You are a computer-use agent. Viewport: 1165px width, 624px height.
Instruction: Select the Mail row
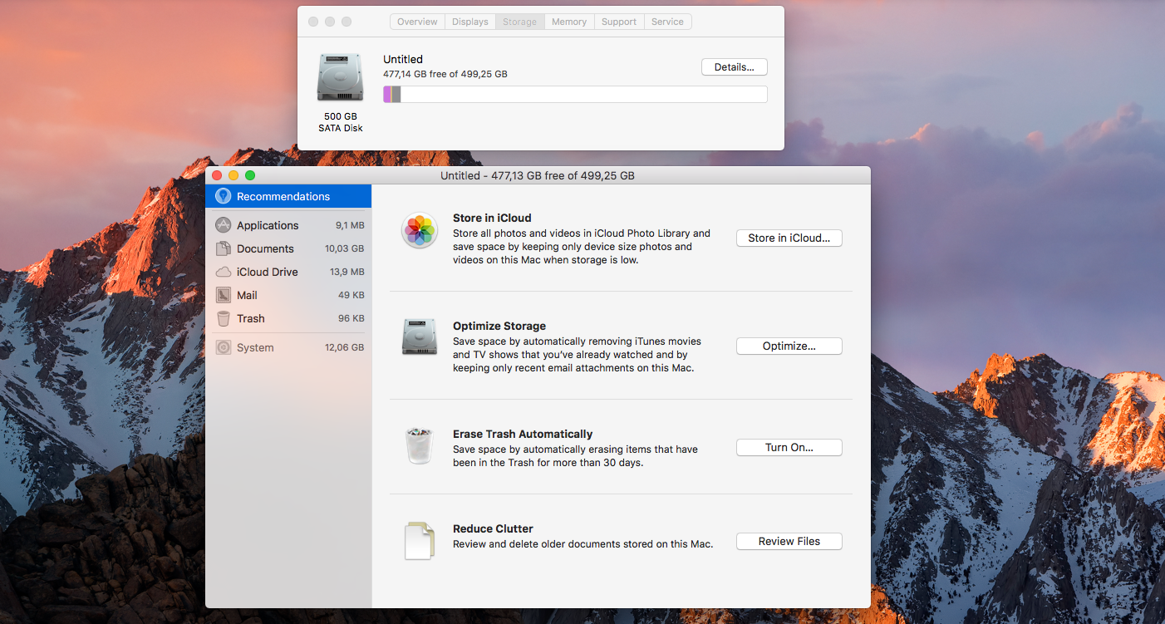point(288,295)
